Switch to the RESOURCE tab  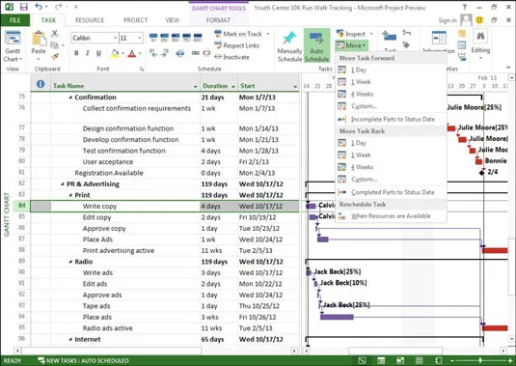(90, 20)
